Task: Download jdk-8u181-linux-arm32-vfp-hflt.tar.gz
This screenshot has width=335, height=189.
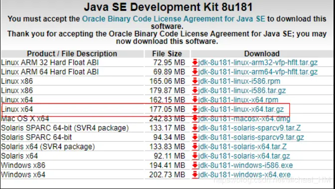Action: coord(258,63)
